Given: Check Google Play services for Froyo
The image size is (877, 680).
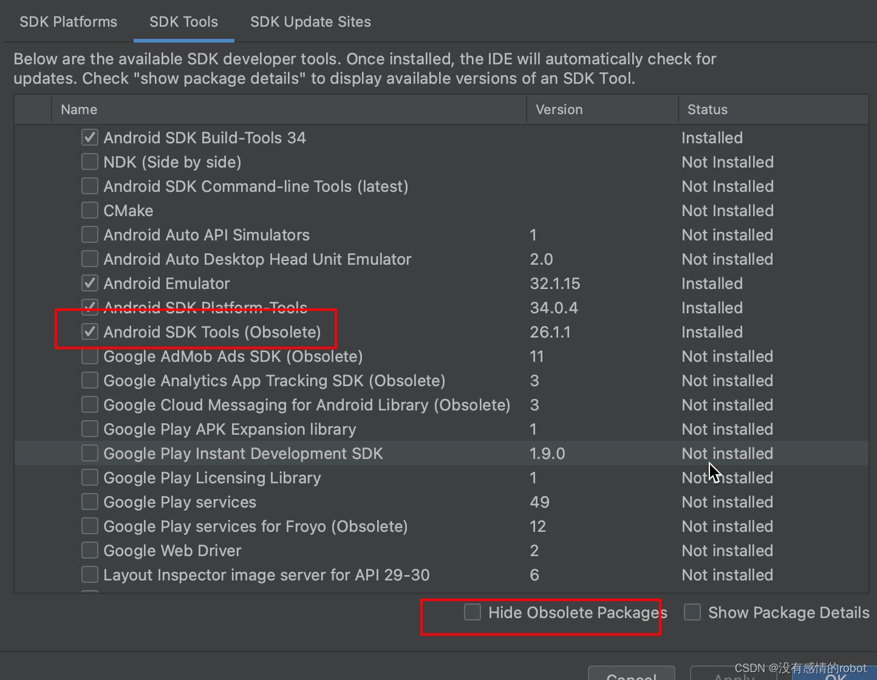Looking at the screenshot, I should pyautogui.click(x=90, y=526).
